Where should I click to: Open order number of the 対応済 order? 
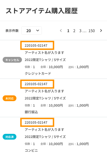point(36,122)
